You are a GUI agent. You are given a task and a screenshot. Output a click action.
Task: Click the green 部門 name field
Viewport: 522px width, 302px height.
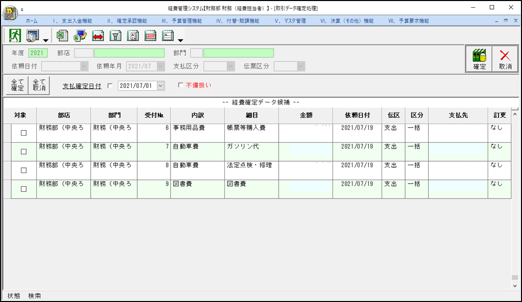pyautogui.click(x=239, y=53)
